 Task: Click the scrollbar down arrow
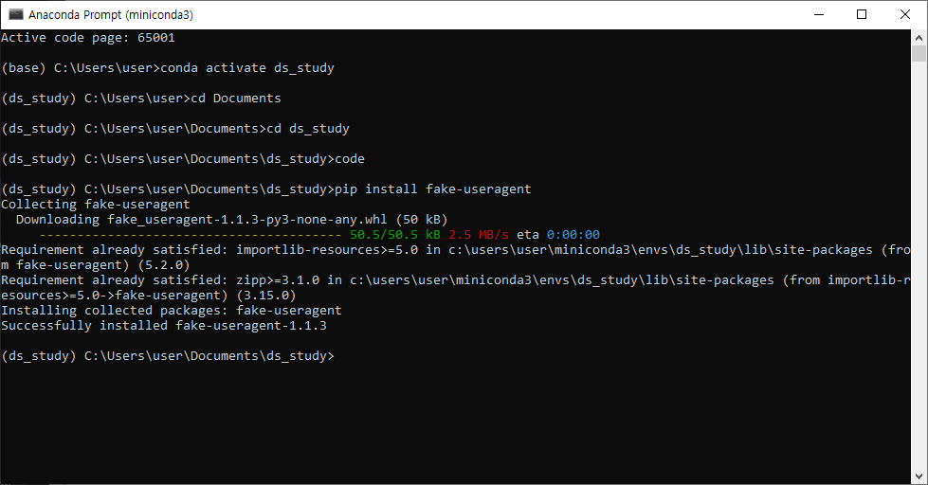coord(919,476)
